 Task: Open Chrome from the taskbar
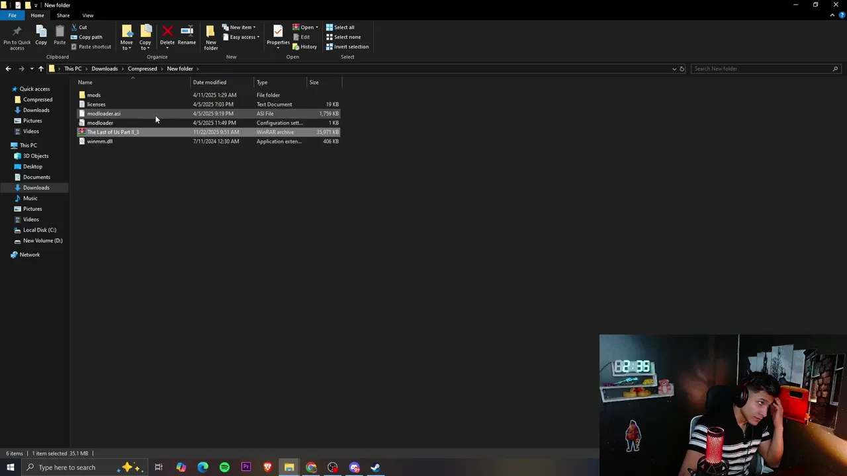311,467
